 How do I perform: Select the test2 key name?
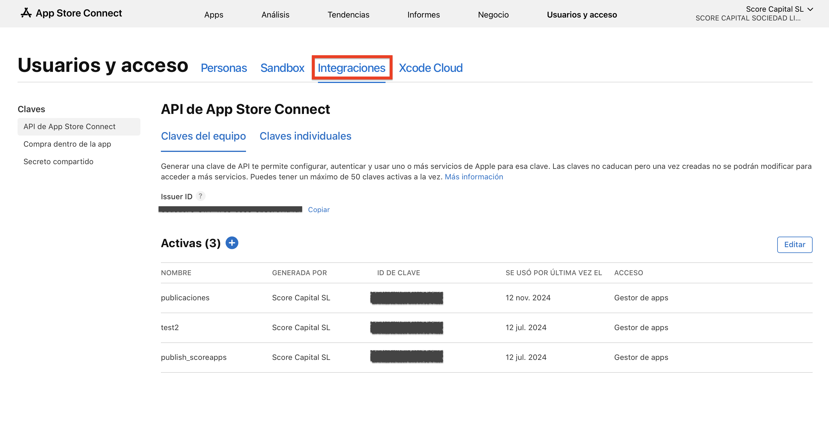170,327
